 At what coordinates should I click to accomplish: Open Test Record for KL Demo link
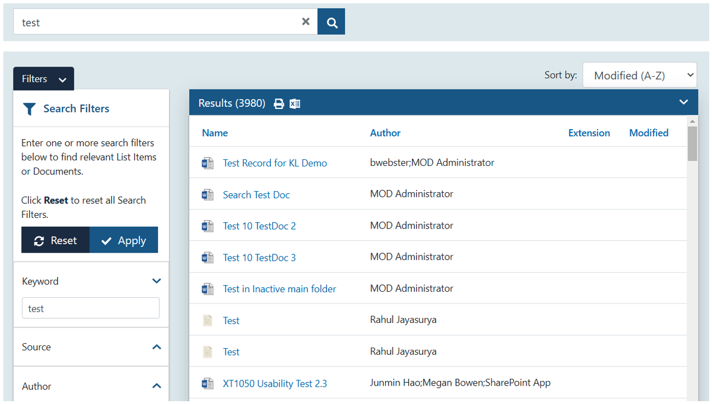coord(275,163)
